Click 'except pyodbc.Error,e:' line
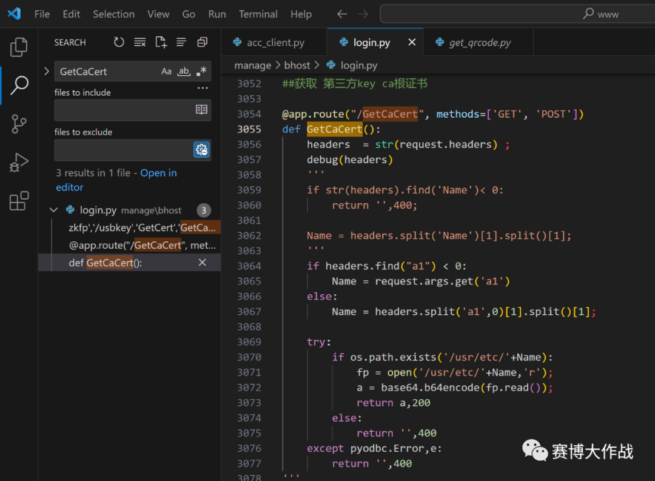This screenshot has height=481, width=655. (374, 448)
